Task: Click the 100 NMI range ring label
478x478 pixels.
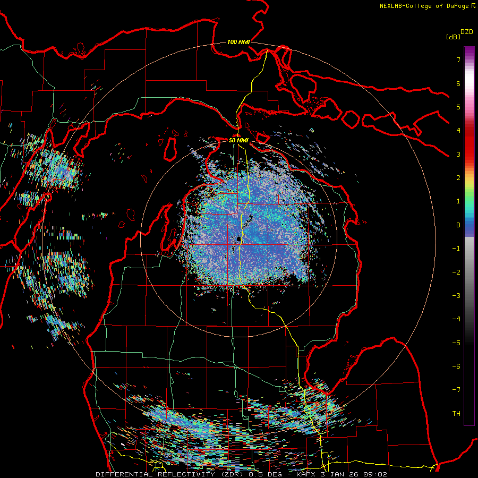Action: (238, 42)
